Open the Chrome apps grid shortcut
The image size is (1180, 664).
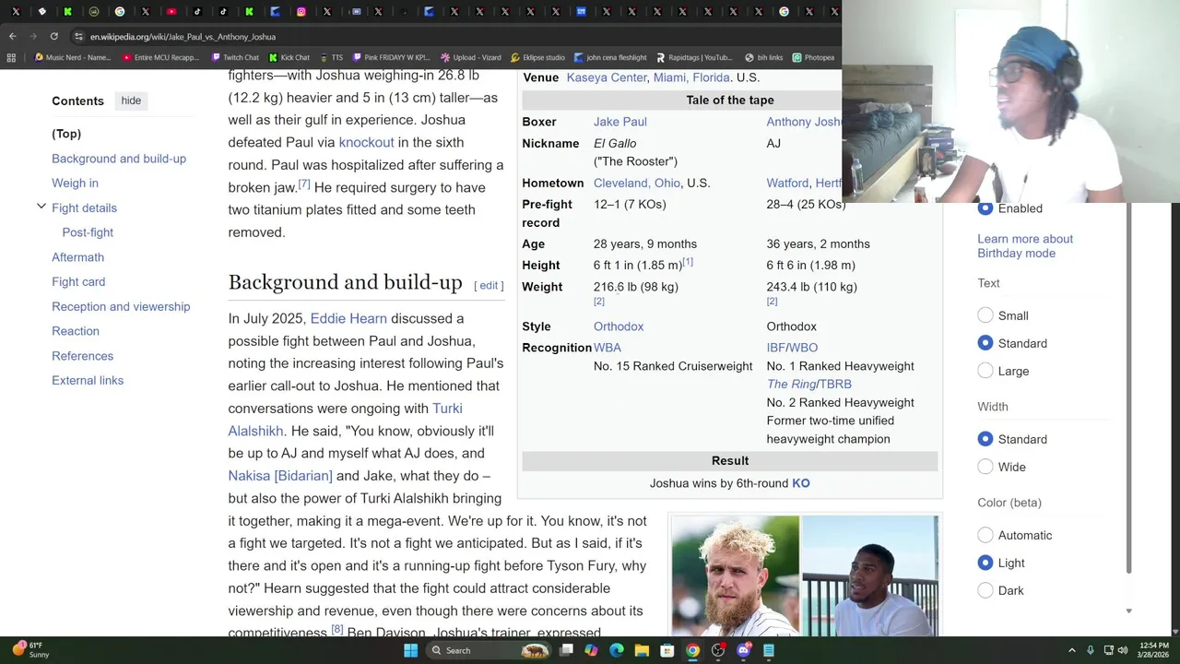tap(11, 57)
